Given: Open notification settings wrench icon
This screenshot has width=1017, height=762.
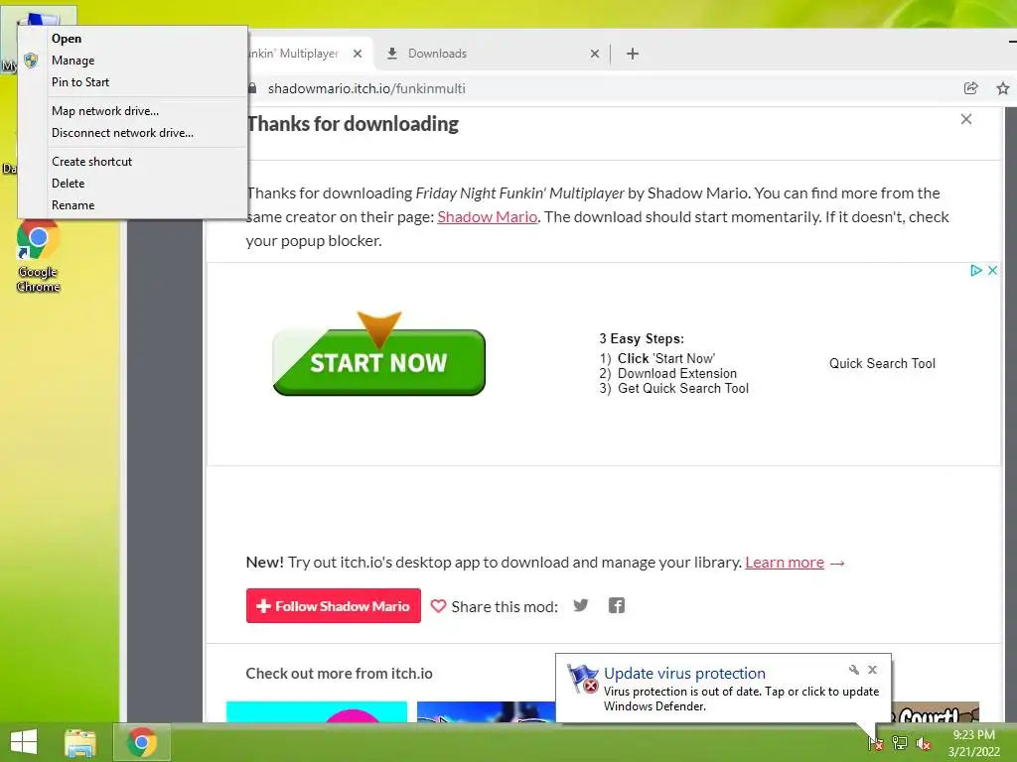Looking at the screenshot, I should click(x=853, y=670).
